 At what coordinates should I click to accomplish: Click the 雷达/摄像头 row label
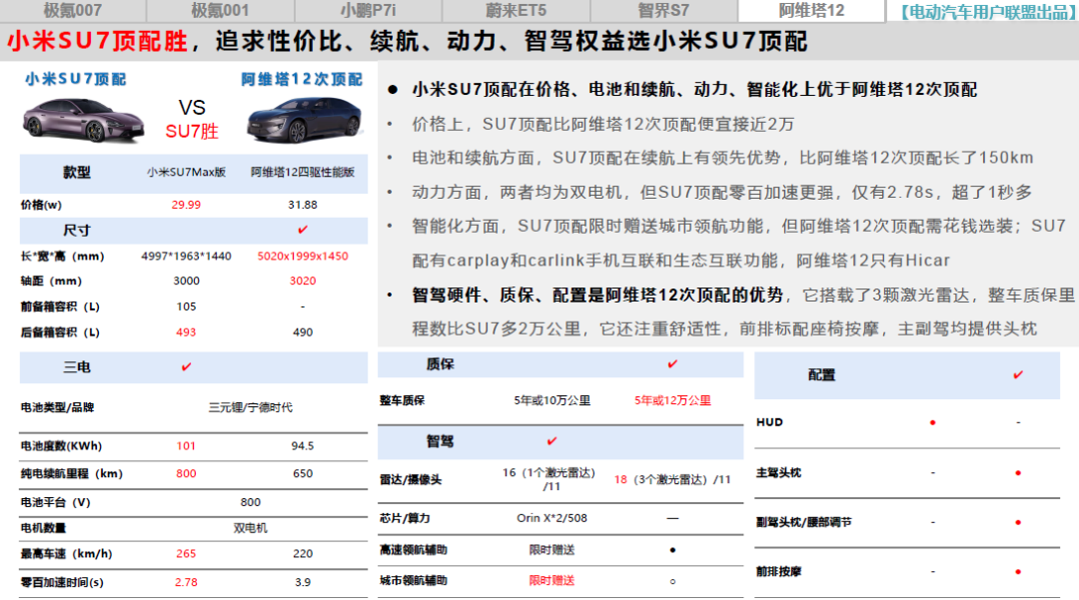click(x=411, y=480)
